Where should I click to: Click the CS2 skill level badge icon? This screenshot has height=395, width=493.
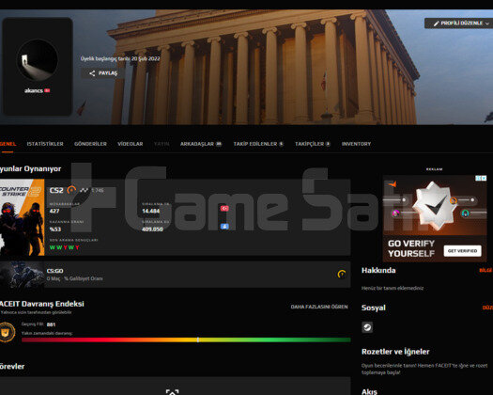pyautogui.click(x=71, y=190)
